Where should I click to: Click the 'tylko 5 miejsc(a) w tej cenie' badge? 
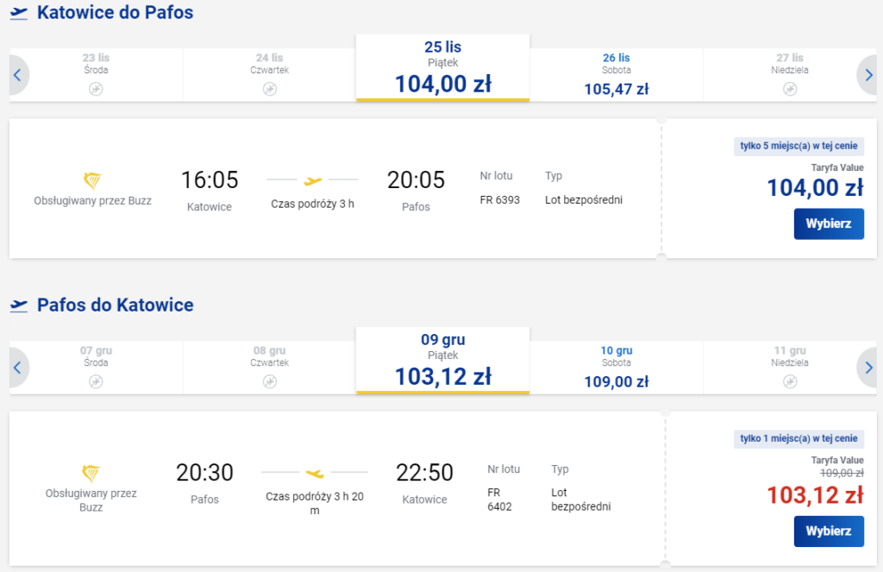click(x=798, y=146)
